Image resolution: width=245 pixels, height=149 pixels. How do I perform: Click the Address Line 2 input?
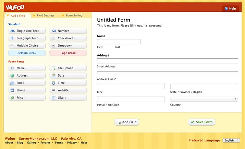click(x=168, y=74)
